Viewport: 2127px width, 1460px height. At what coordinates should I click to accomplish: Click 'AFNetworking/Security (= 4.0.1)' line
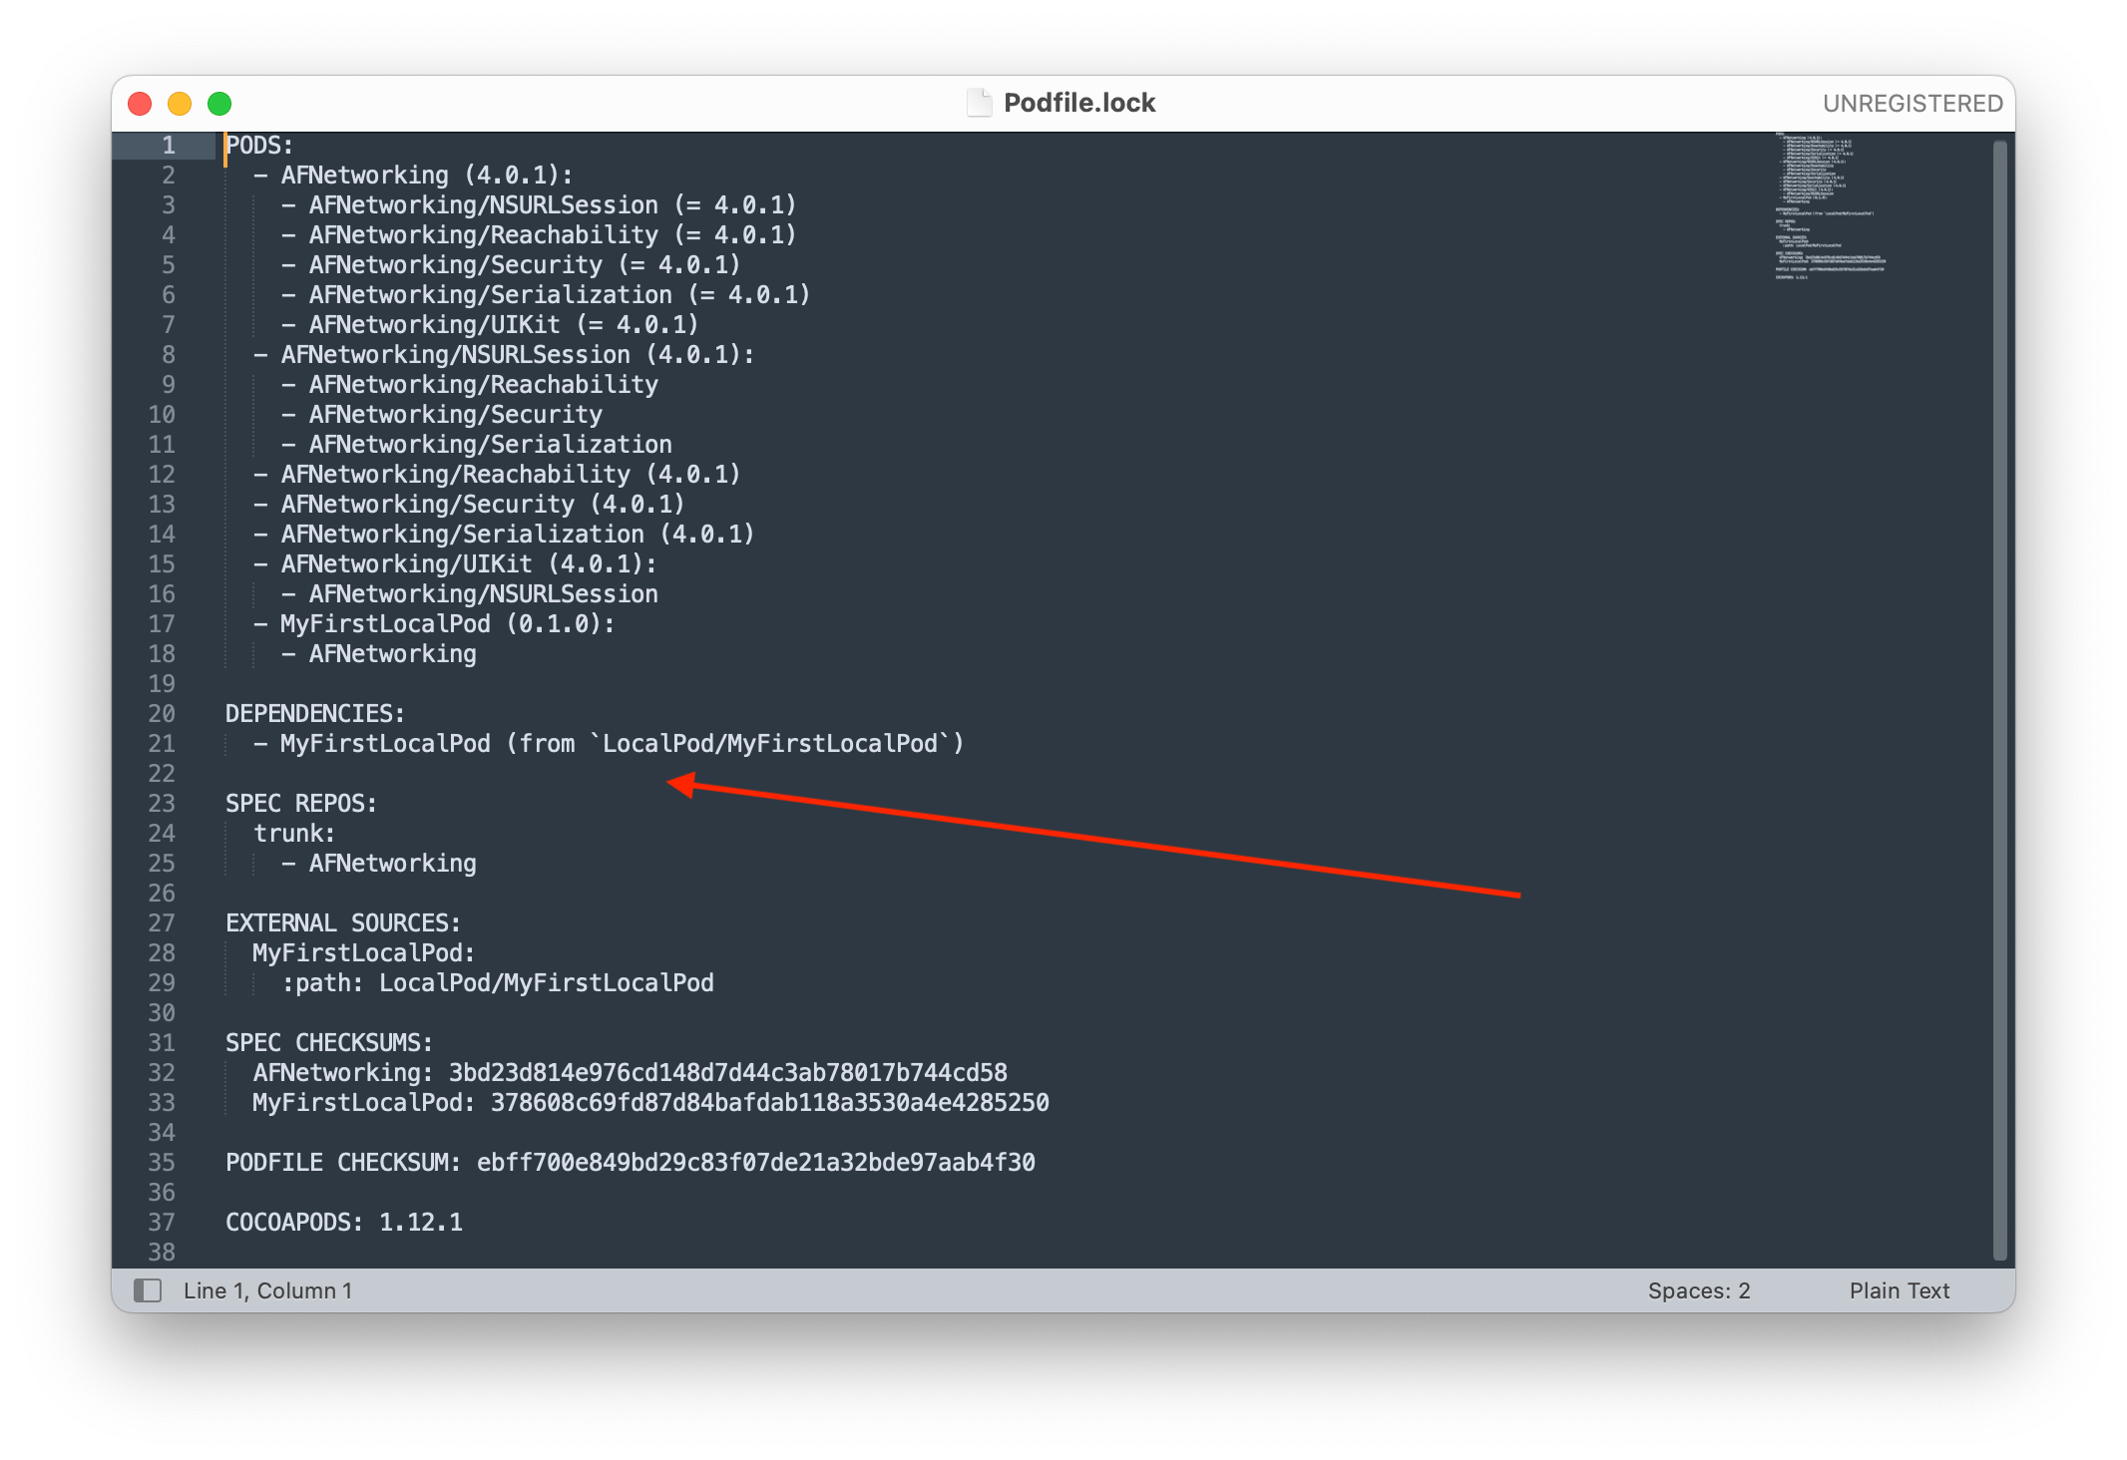point(511,265)
